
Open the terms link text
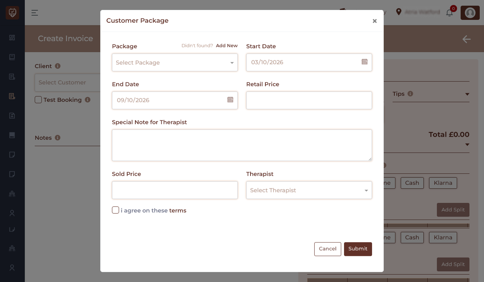coord(178,211)
